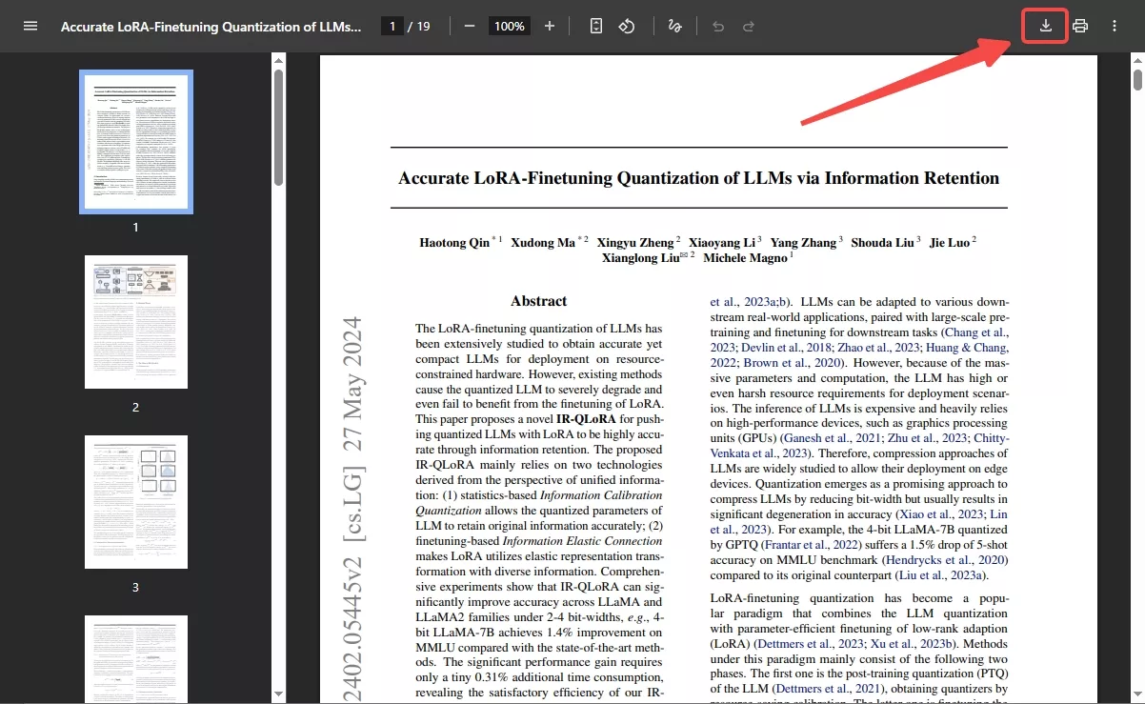Click the Fit to page icon
The height and width of the screenshot is (704, 1145).
click(596, 26)
